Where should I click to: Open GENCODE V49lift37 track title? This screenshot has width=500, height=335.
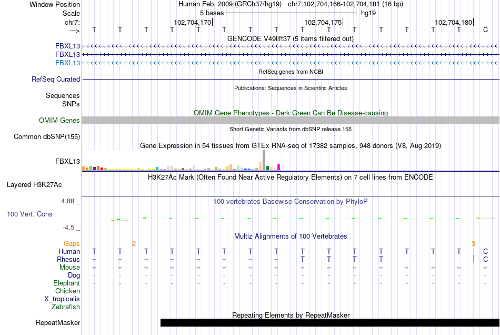[291, 38]
